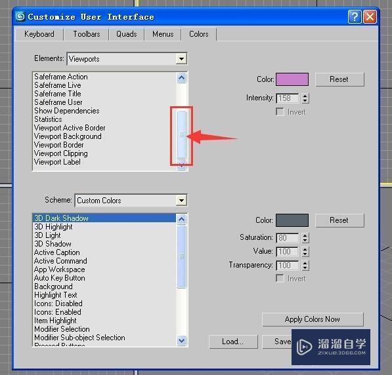Click the purple element color swatch

click(292, 79)
